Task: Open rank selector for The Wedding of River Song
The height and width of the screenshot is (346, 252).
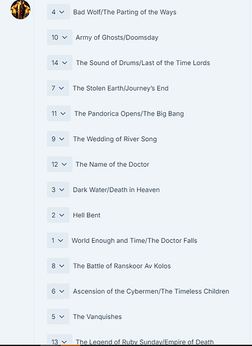Action: coord(58,138)
